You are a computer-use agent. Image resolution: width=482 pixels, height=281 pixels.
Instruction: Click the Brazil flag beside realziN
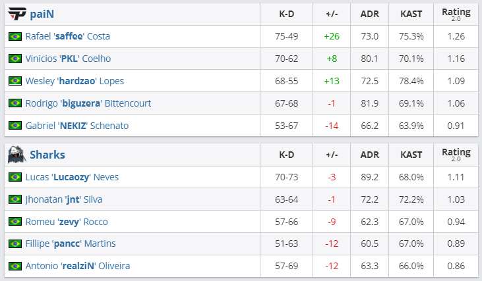pos(15,266)
